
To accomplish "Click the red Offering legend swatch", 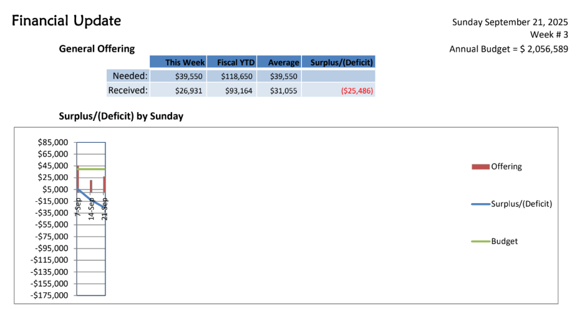I will click(480, 166).
